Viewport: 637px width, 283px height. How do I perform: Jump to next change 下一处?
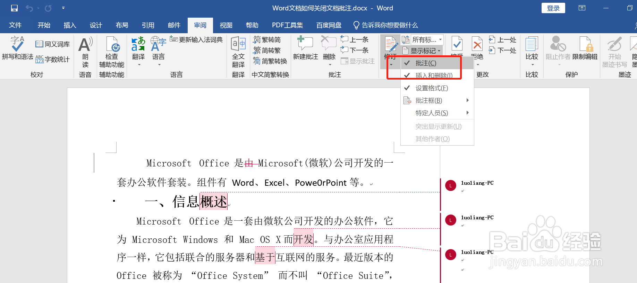(x=503, y=50)
